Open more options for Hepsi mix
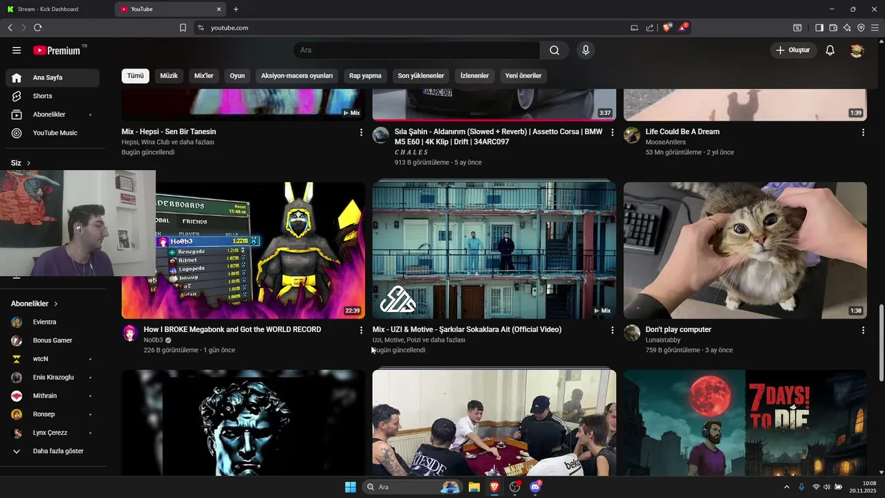The image size is (885, 498). 361,132
